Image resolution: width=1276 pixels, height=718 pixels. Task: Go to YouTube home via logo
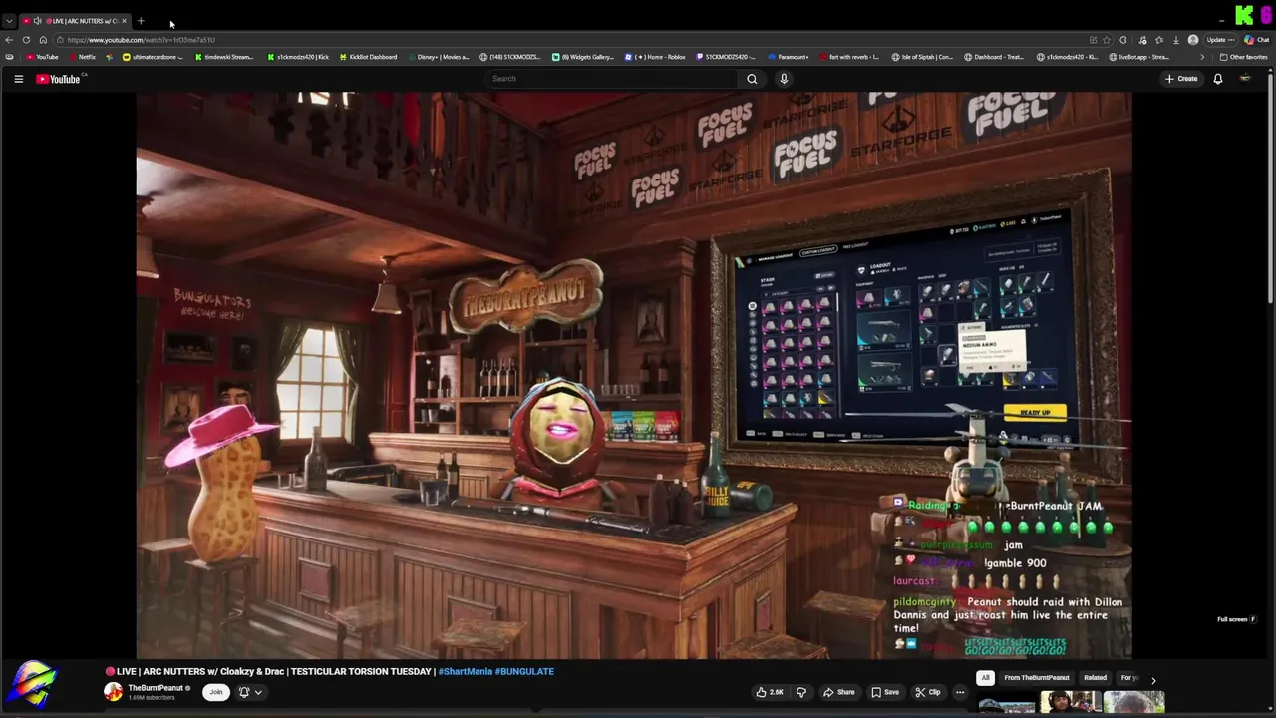click(x=58, y=79)
